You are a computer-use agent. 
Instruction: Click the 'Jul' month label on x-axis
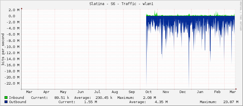pyautogui.click(x=97, y=92)
